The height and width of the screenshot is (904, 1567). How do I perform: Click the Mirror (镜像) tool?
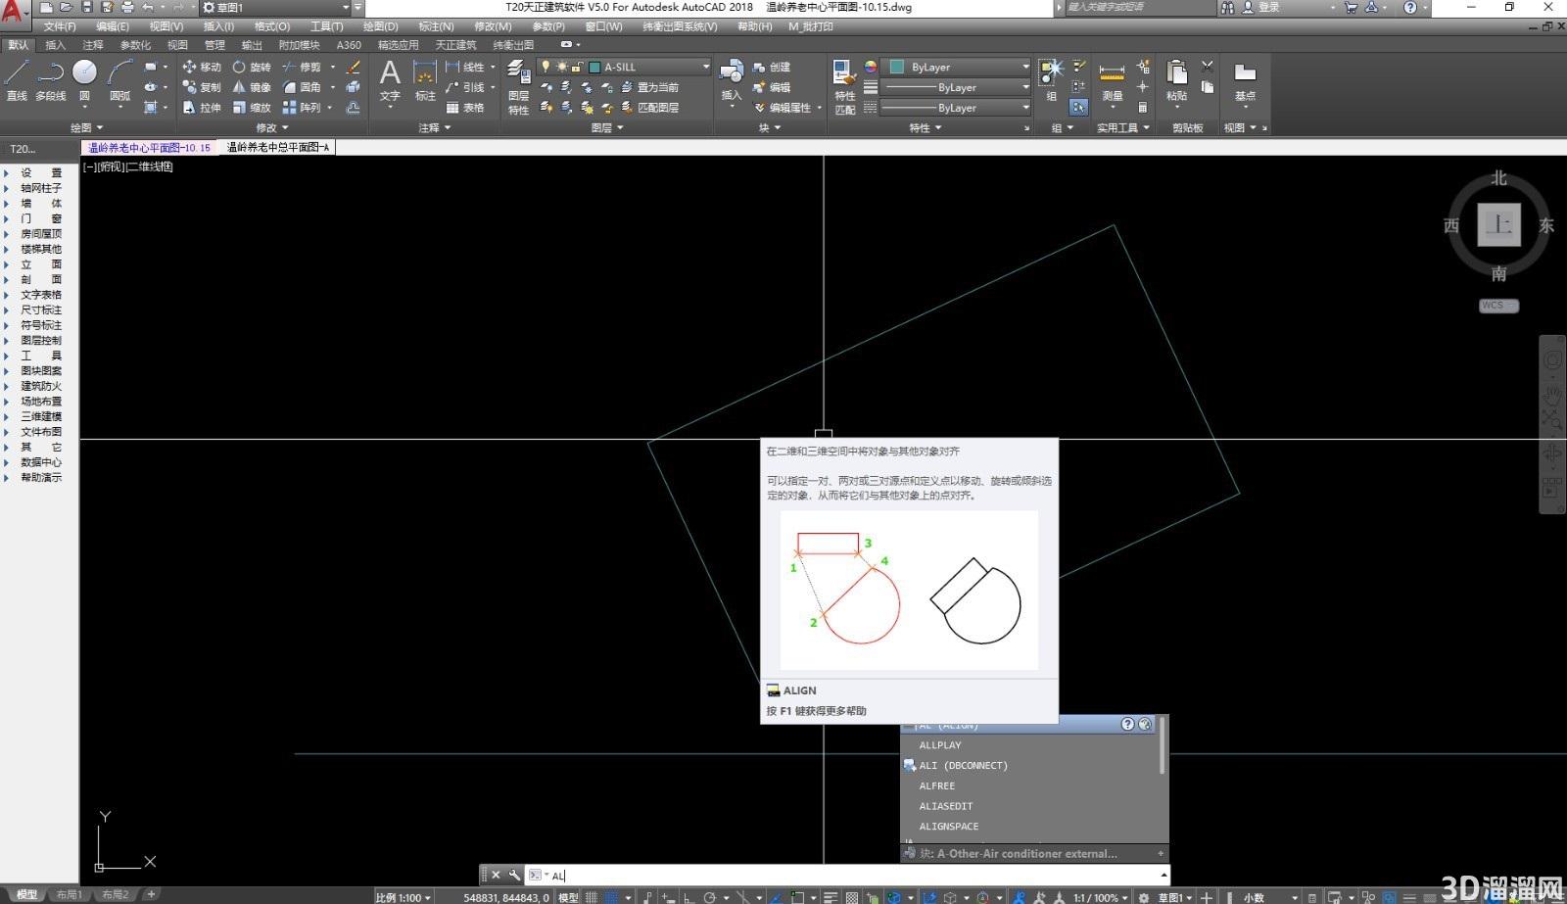(x=251, y=87)
